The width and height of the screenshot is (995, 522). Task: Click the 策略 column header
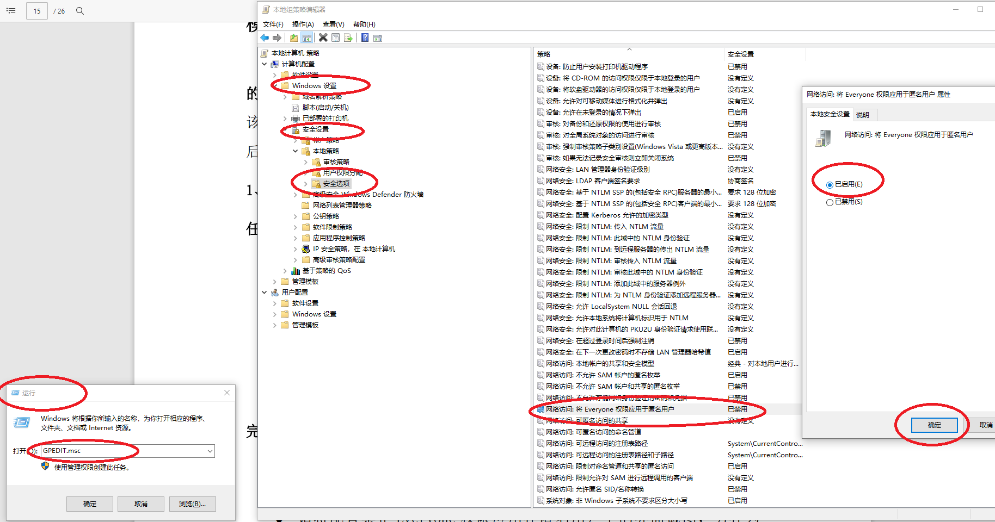629,54
